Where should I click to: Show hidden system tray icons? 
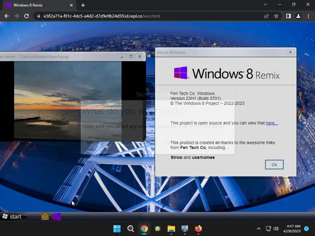click(x=259, y=229)
